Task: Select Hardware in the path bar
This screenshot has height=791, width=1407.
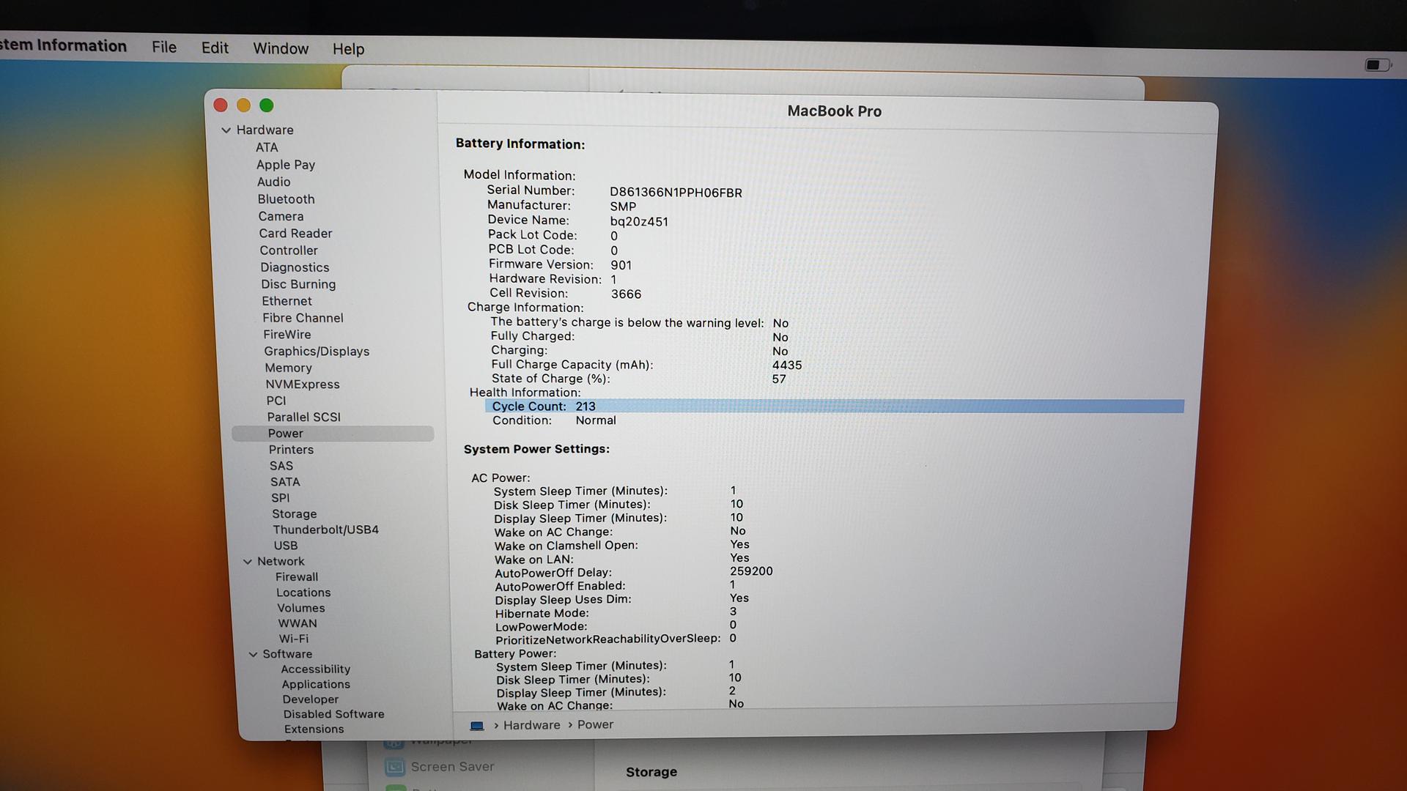Action: (x=531, y=725)
